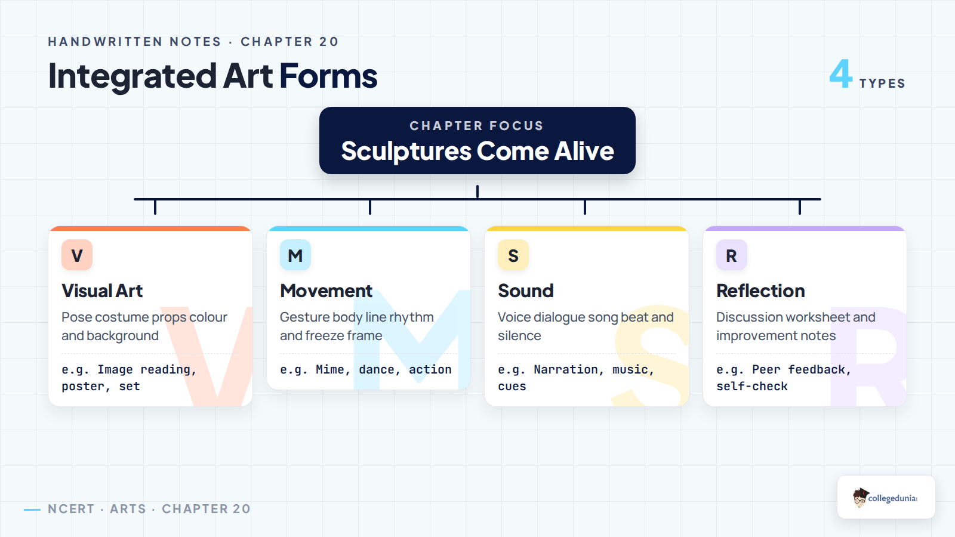
Task: Select the Visual Art heading
Action: [x=102, y=291]
